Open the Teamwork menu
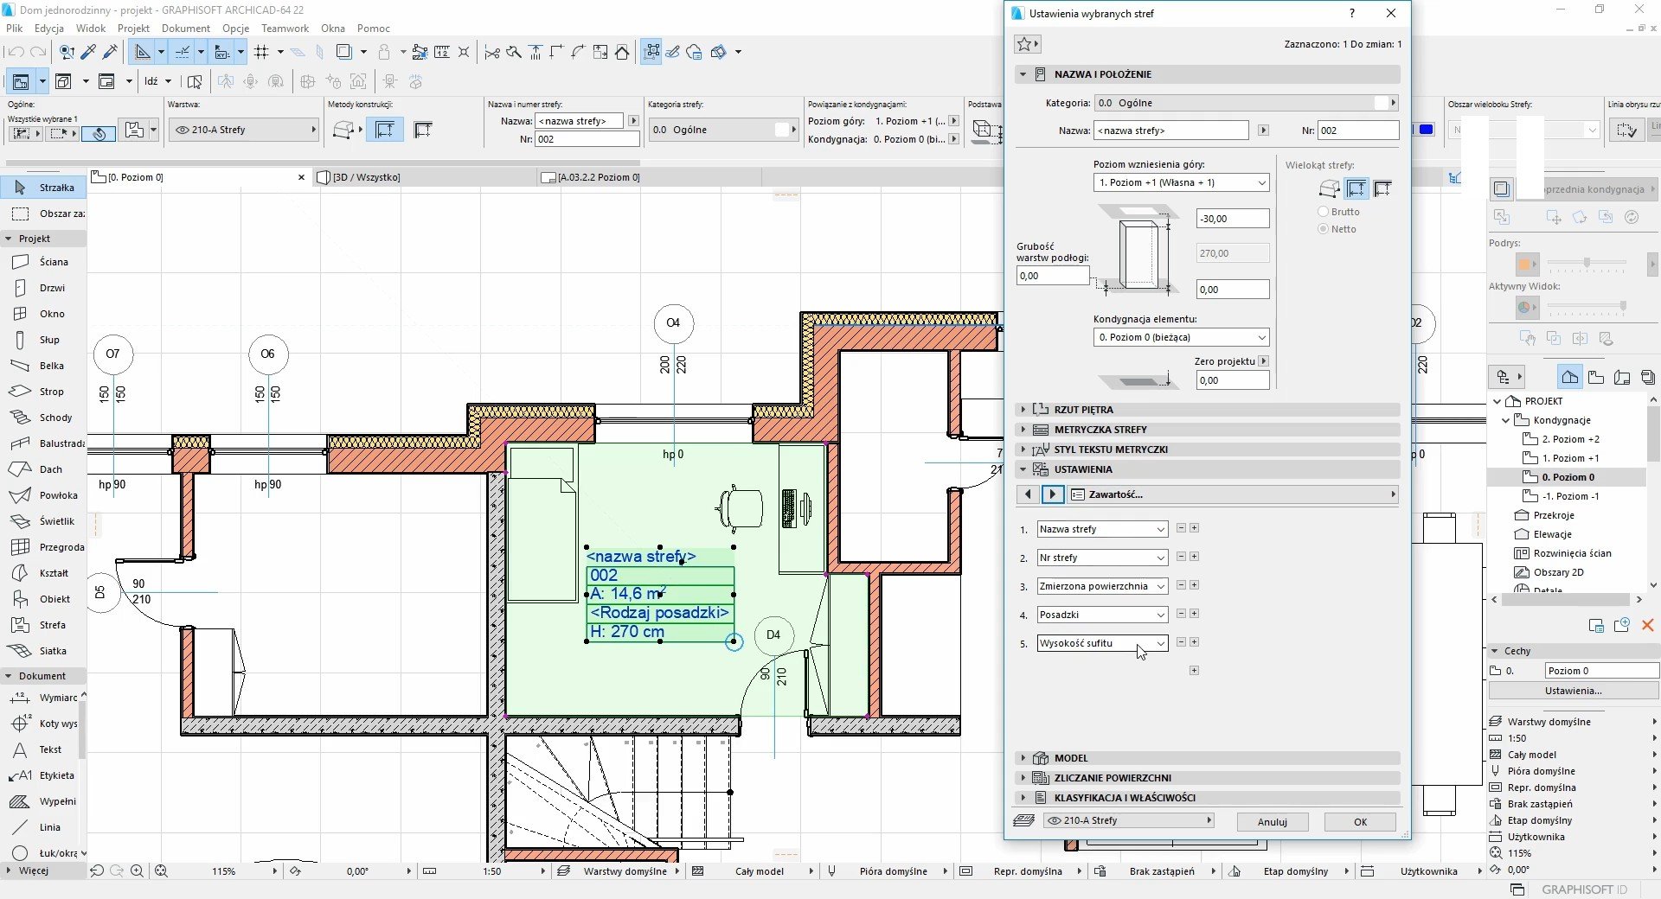Image resolution: width=1661 pixels, height=899 pixels. 285,28
